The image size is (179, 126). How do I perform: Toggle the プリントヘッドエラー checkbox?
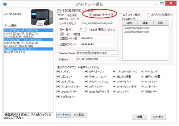click(x=58, y=86)
